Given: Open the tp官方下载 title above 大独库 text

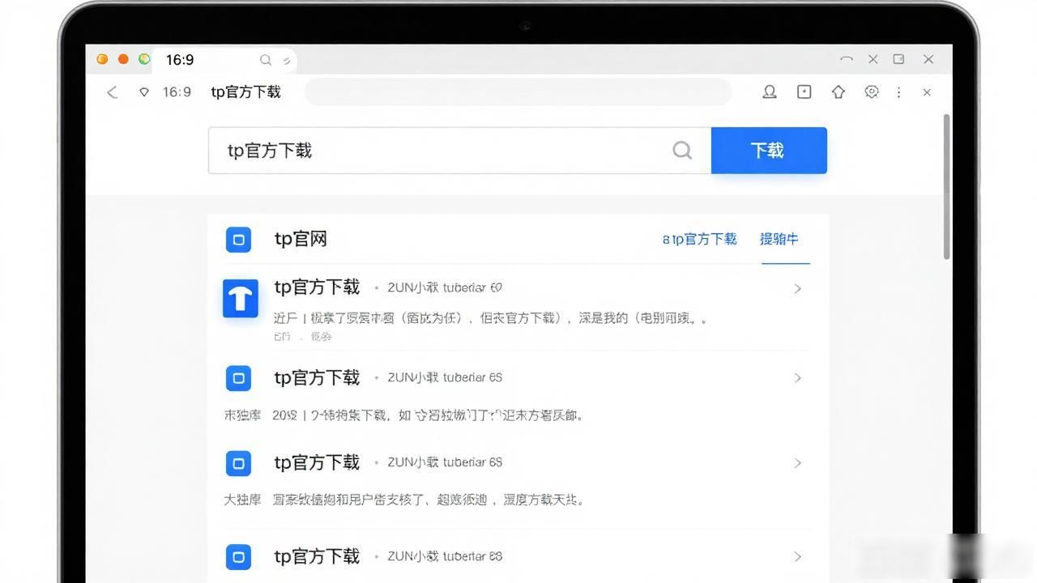Looking at the screenshot, I should tap(317, 462).
